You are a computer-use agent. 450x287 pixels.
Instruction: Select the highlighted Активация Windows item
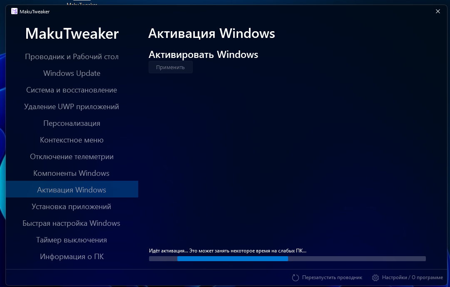click(72, 190)
